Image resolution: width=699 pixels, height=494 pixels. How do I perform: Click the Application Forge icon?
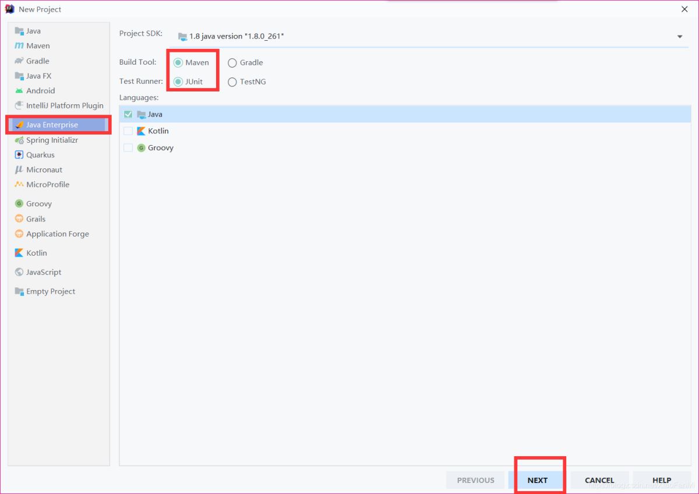pyautogui.click(x=19, y=234)
